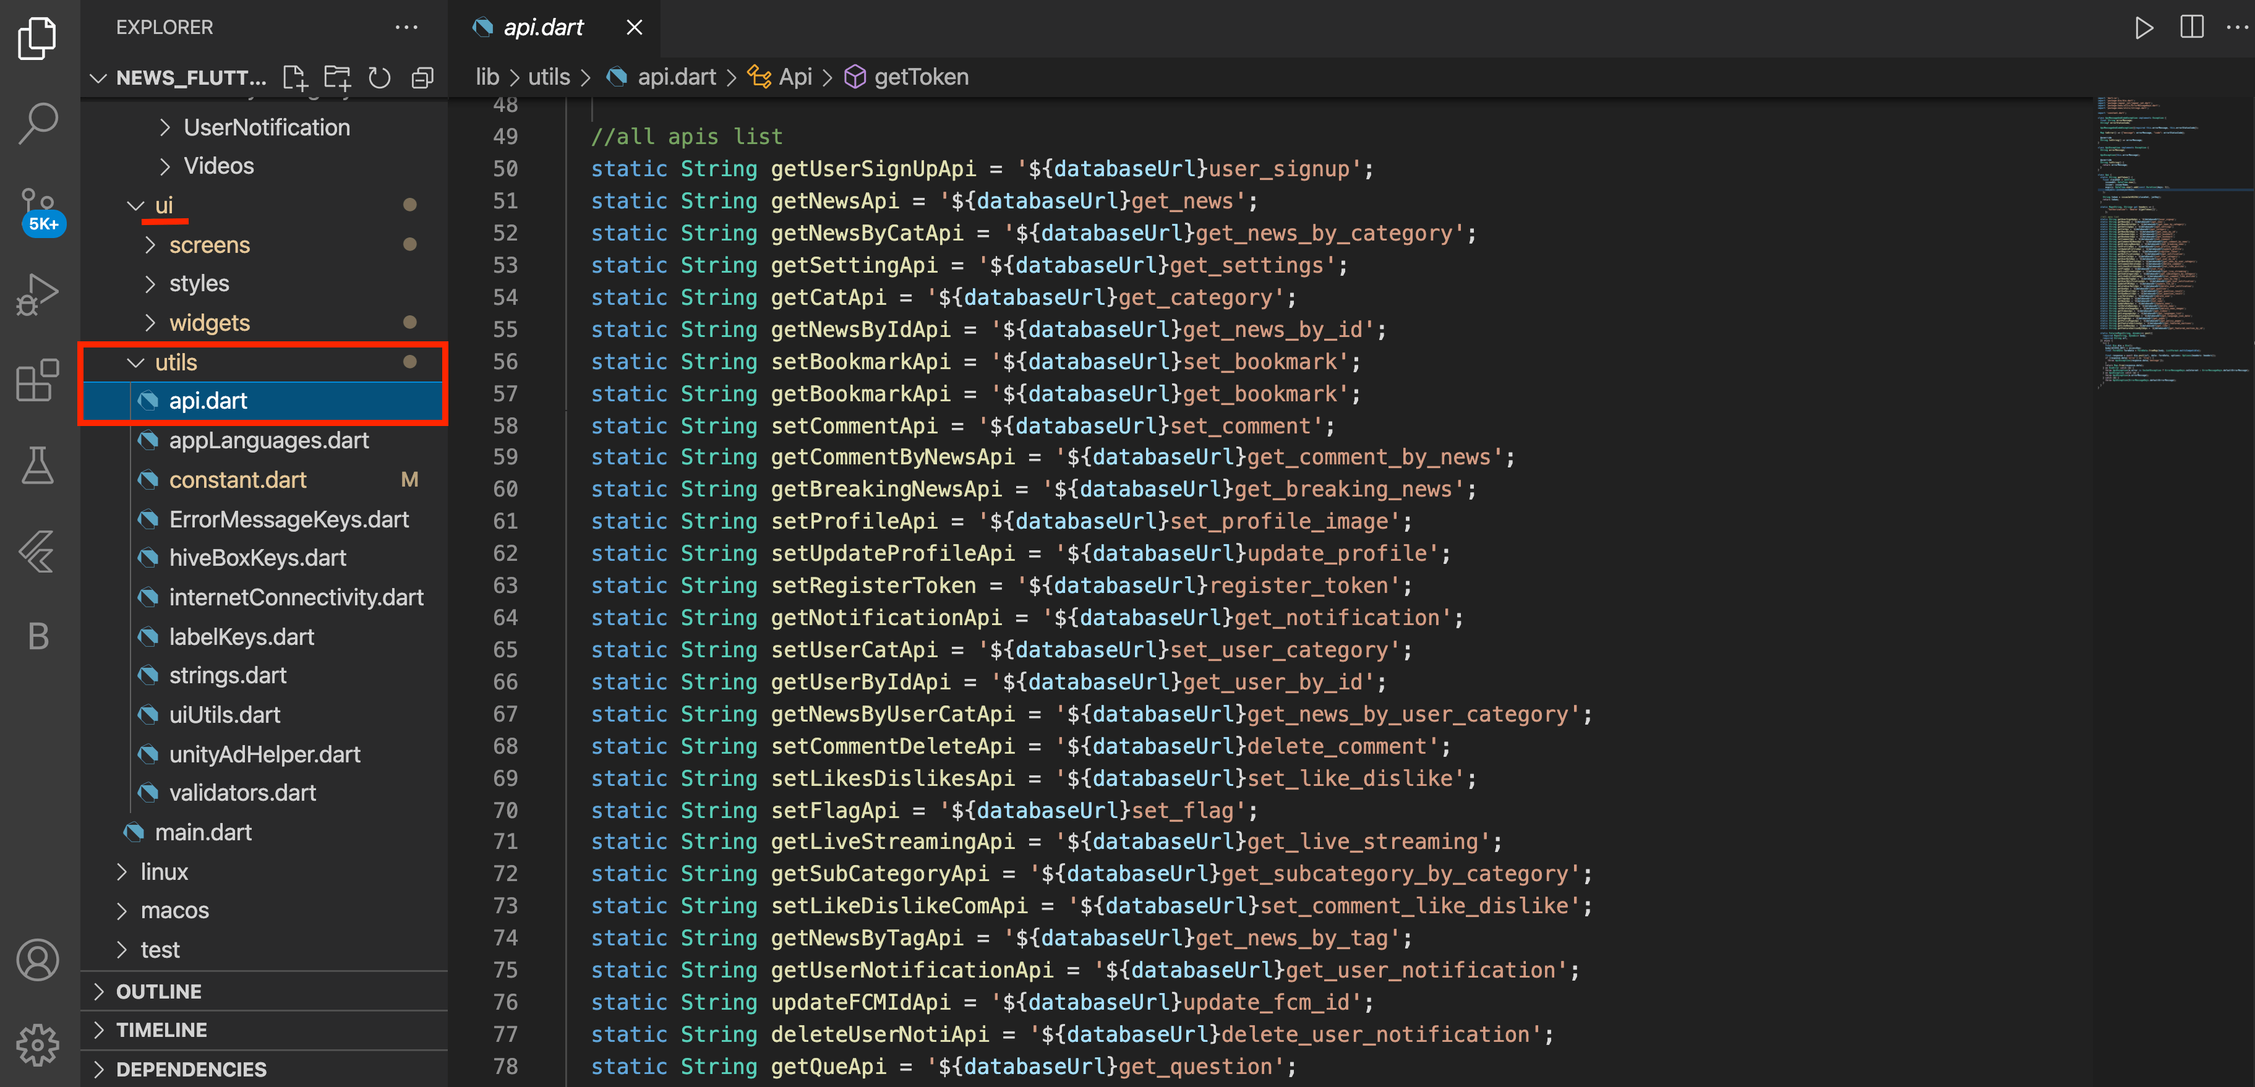Open constant.dart from the file tree

[x=237, y=480]
